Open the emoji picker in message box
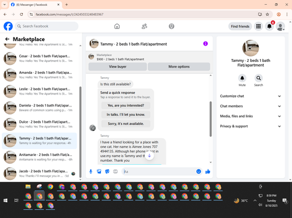Screen dimensions: 292x218 pos(199,171)
